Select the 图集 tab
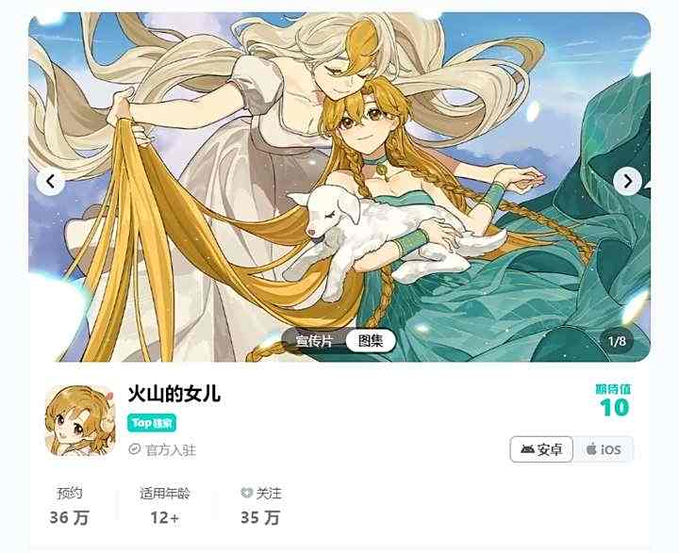Image resolution: width=679 pixels, height=553 pixels. point(371,341)
